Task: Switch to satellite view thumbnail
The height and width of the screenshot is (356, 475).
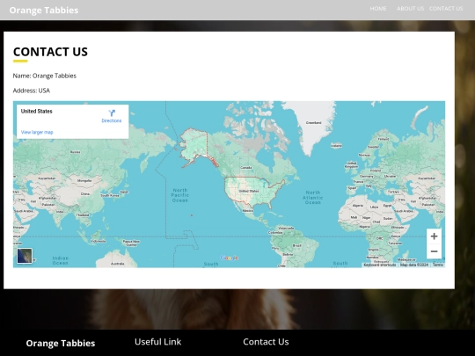Action: click(x=25, y=256)
